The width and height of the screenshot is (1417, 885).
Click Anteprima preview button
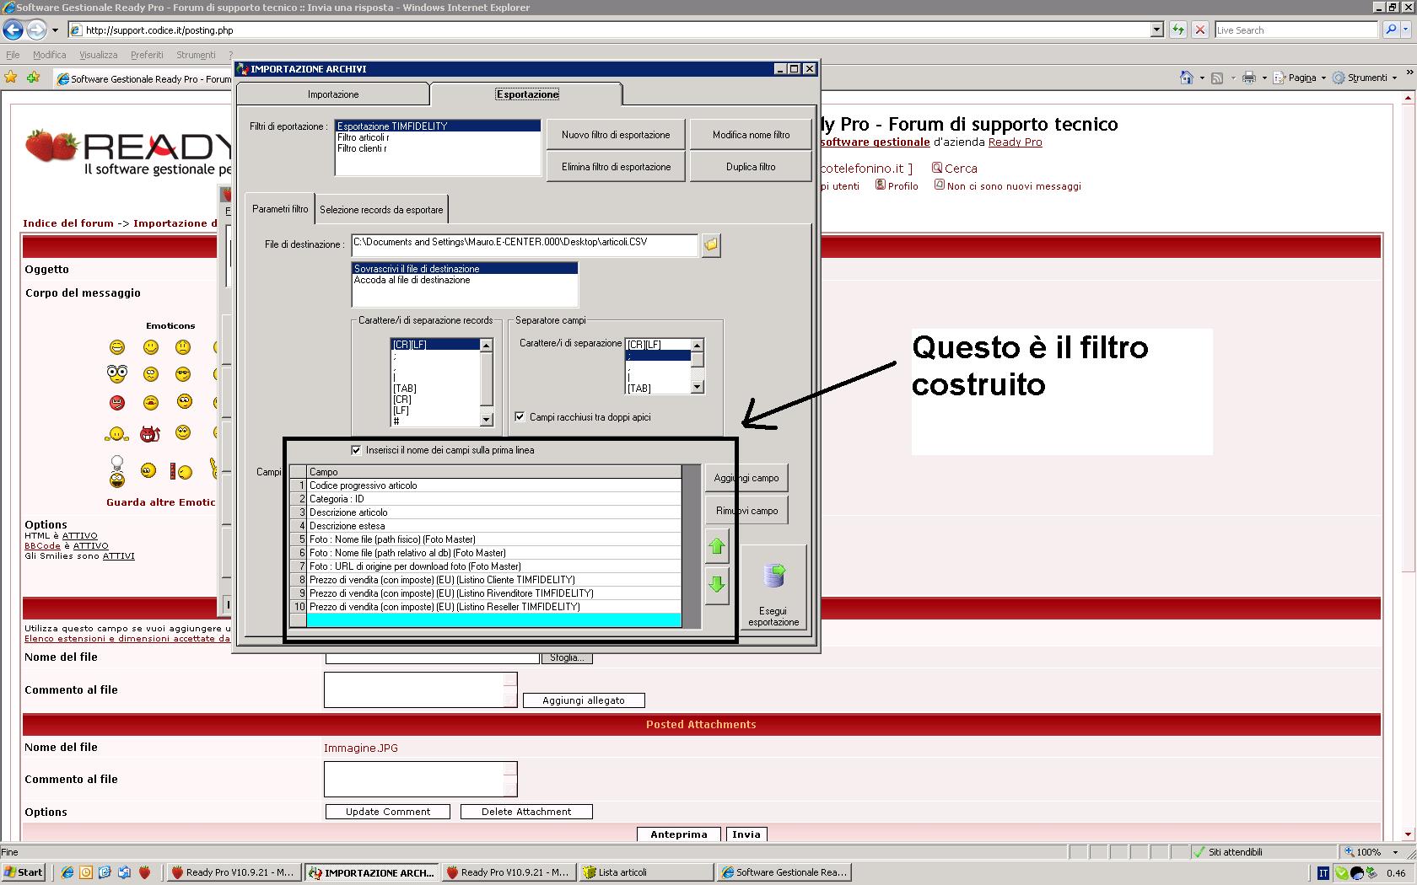(x=679, y=834)
